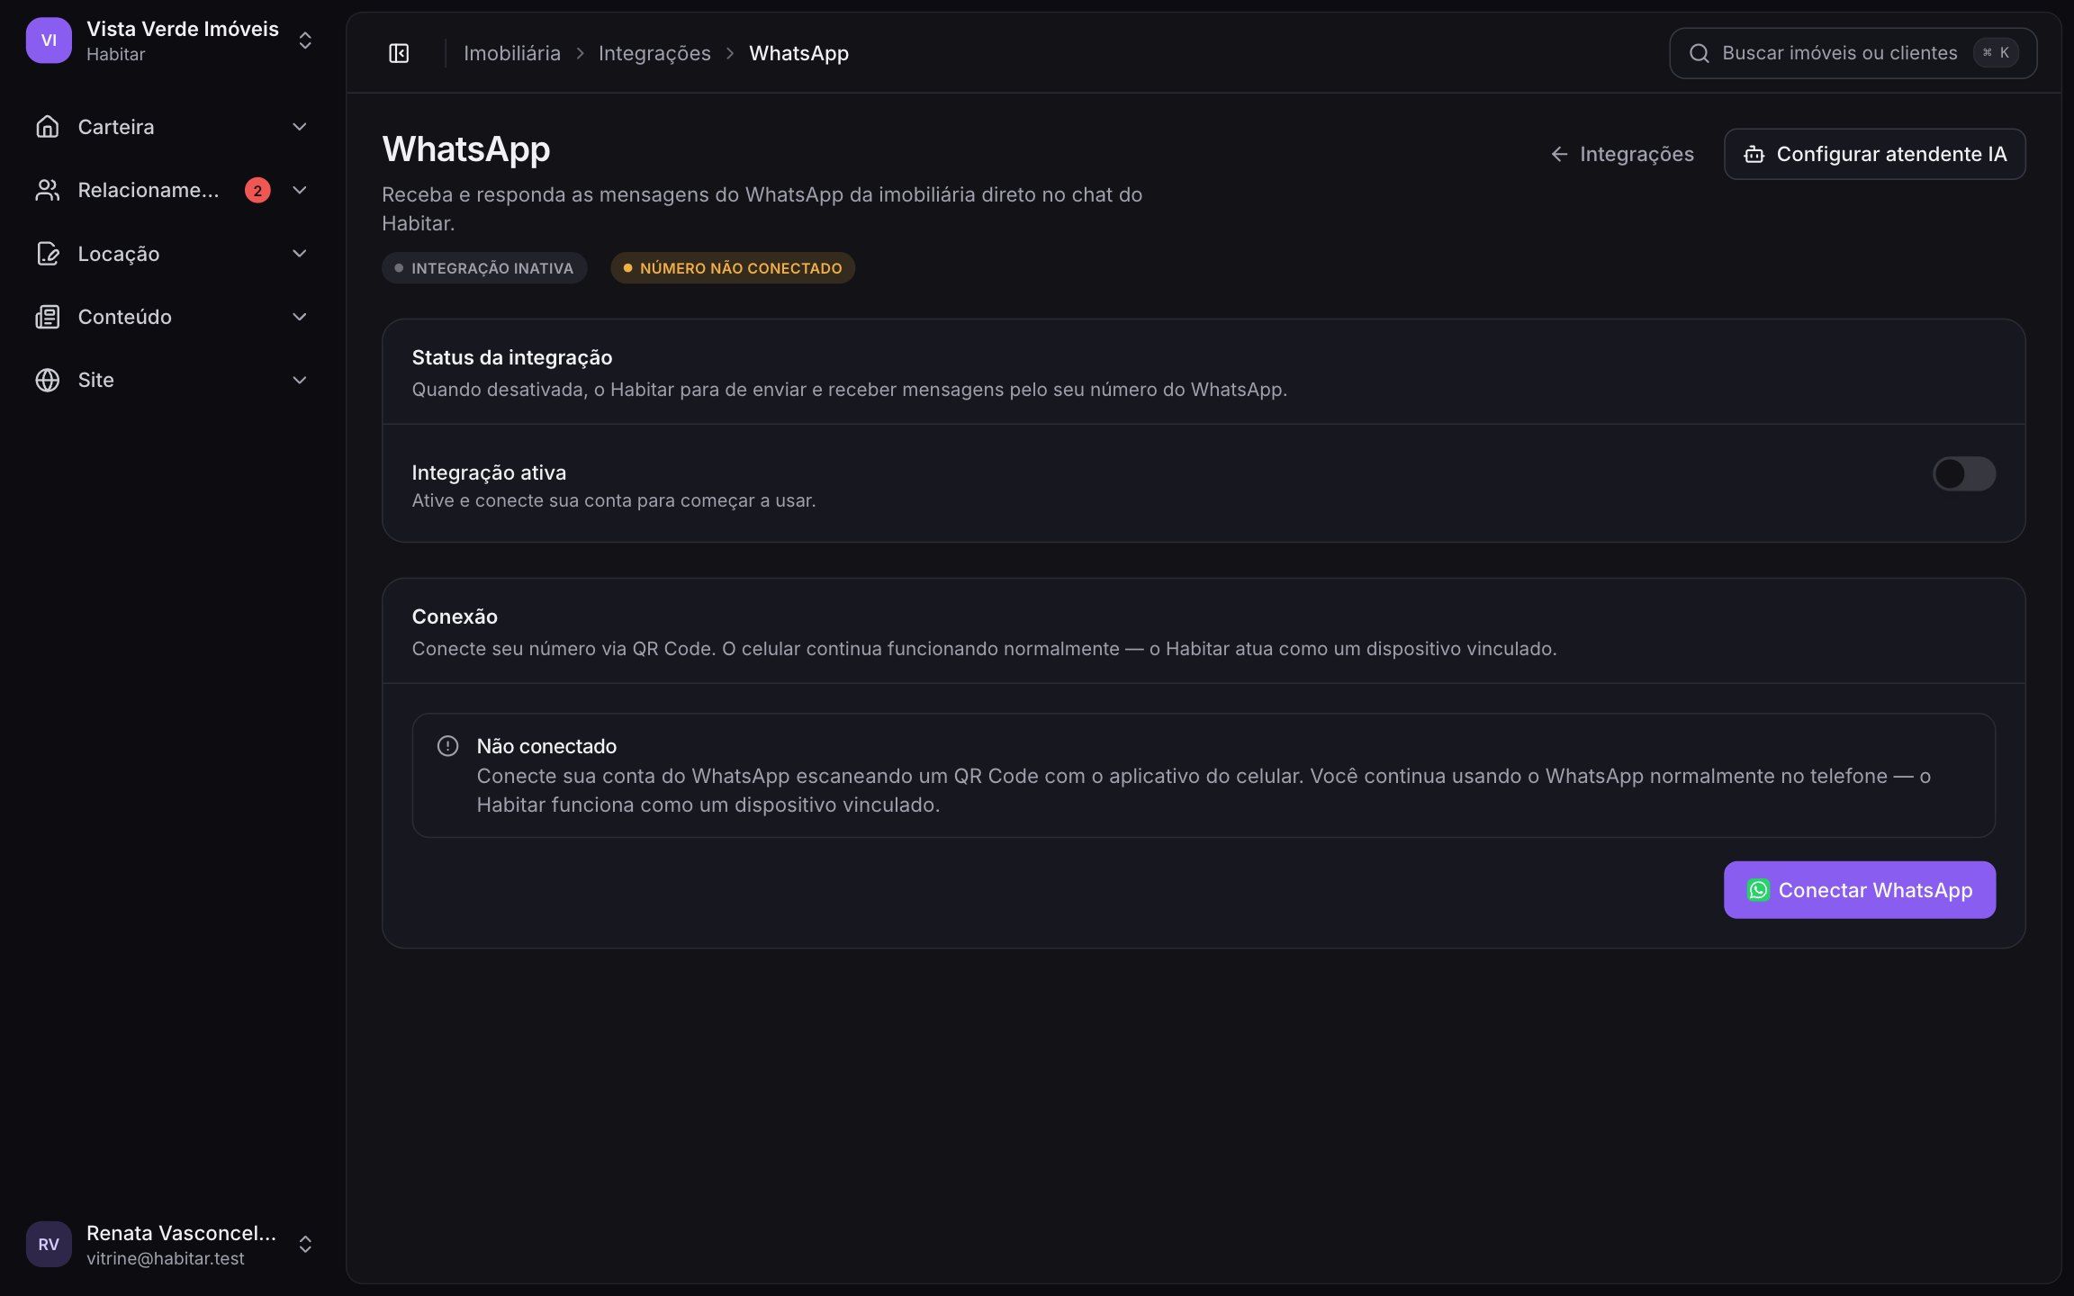Click the Conectar WhatsApp button
Screen dimensions: 2074x1296
pos(1859,890)
